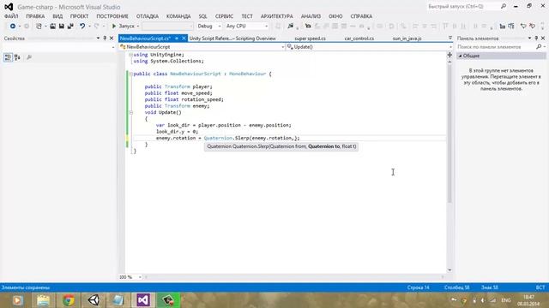The width and height of the screenshot is (549, 308).
Task: Open the ПРОЕКТ menu
Action: (x=79, y=16)
